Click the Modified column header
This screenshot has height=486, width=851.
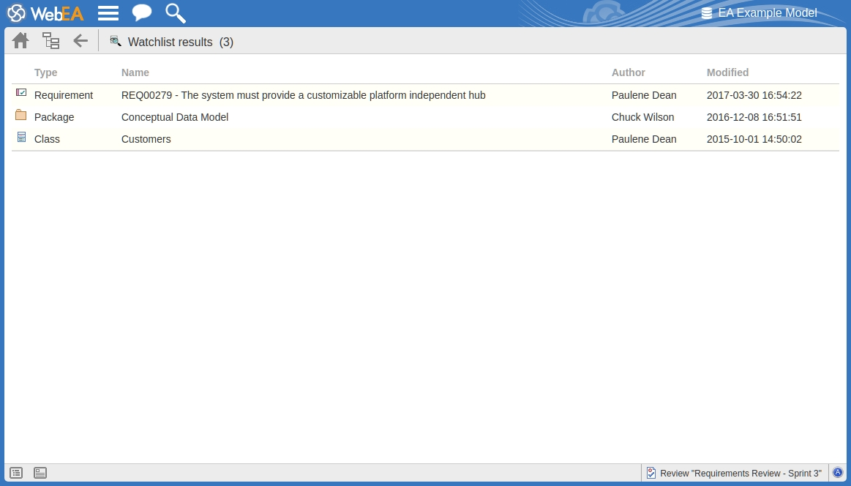click(x=727, y=72)
